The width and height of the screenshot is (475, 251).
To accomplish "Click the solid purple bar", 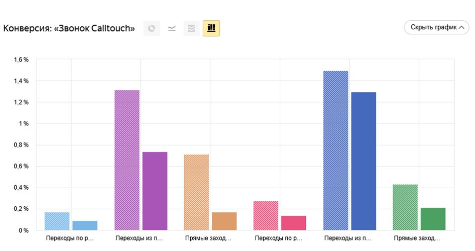I will coord(155,191).
